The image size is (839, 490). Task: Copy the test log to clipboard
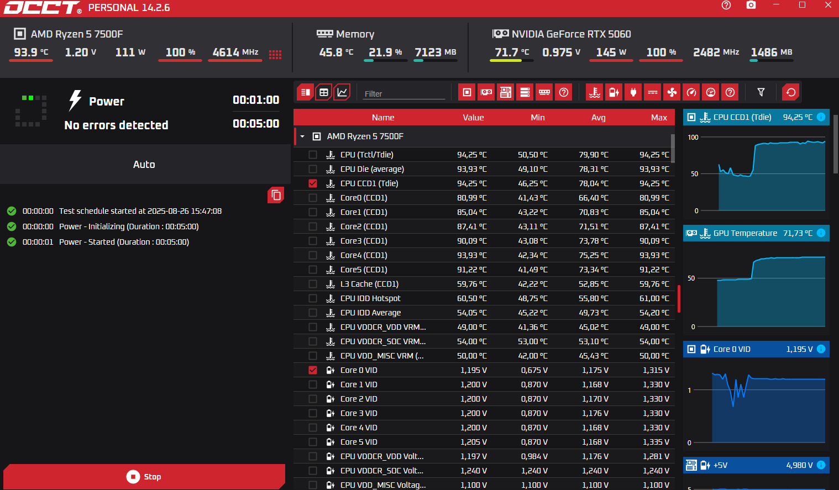276,195
